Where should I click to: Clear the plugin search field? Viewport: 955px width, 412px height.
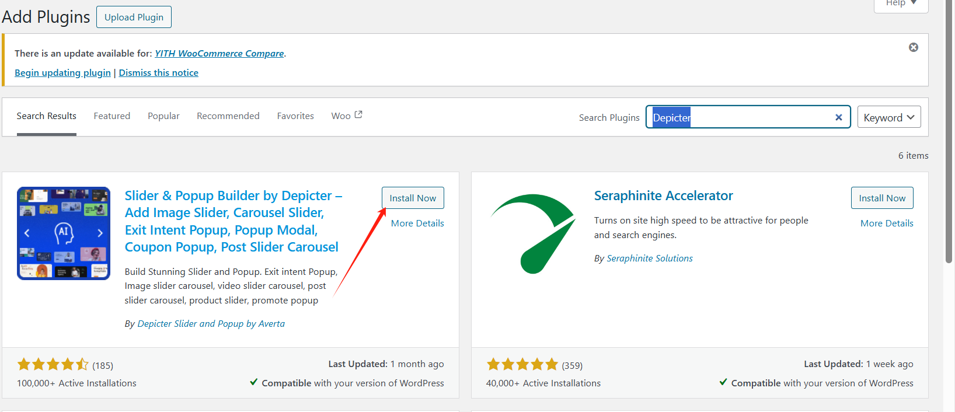(838, 117)
